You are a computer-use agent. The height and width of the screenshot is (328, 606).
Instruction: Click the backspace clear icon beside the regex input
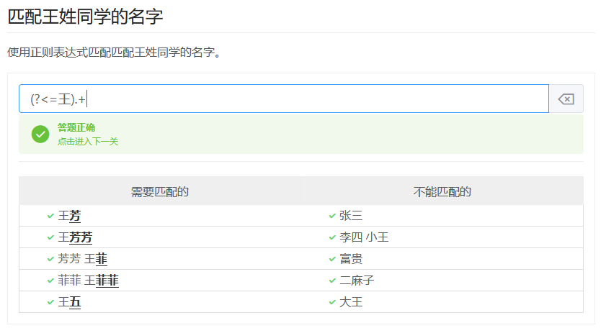click(566, 99)
